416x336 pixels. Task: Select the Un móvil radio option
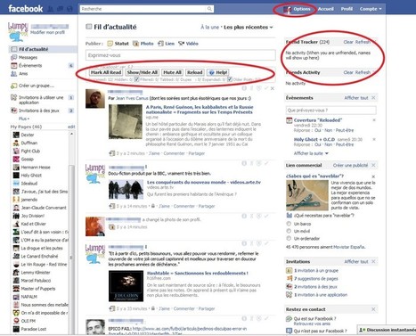coord(289,231)
